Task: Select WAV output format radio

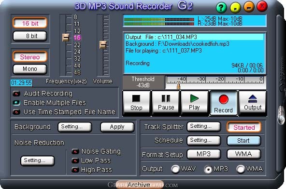Action: 175,169
